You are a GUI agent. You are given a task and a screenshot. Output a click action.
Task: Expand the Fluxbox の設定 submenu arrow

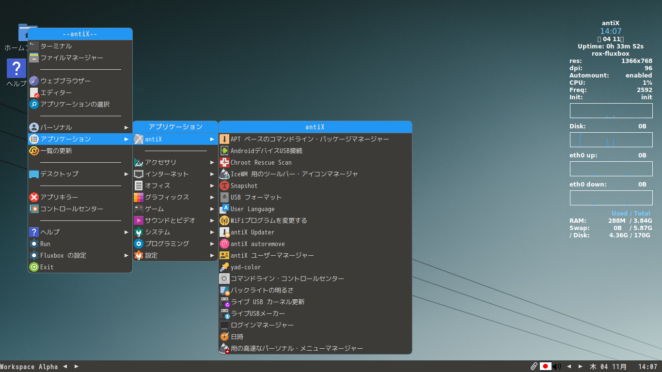[126, 255]
